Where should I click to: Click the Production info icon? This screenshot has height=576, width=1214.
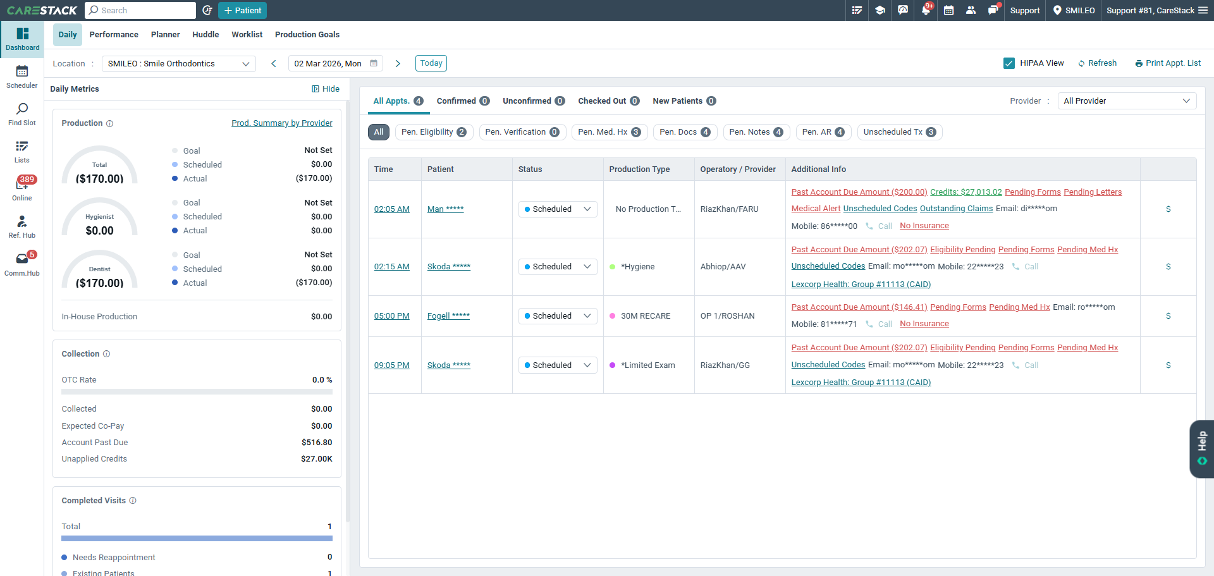(109, 123)
